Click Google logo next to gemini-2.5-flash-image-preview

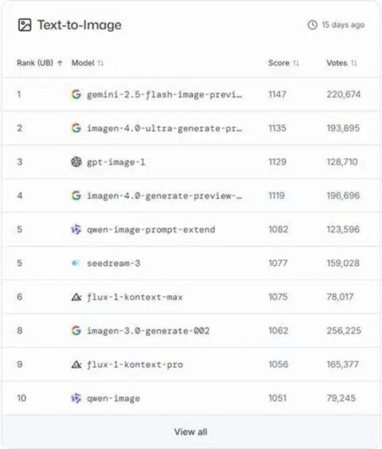pyautogui.click(x=76, y=95)
